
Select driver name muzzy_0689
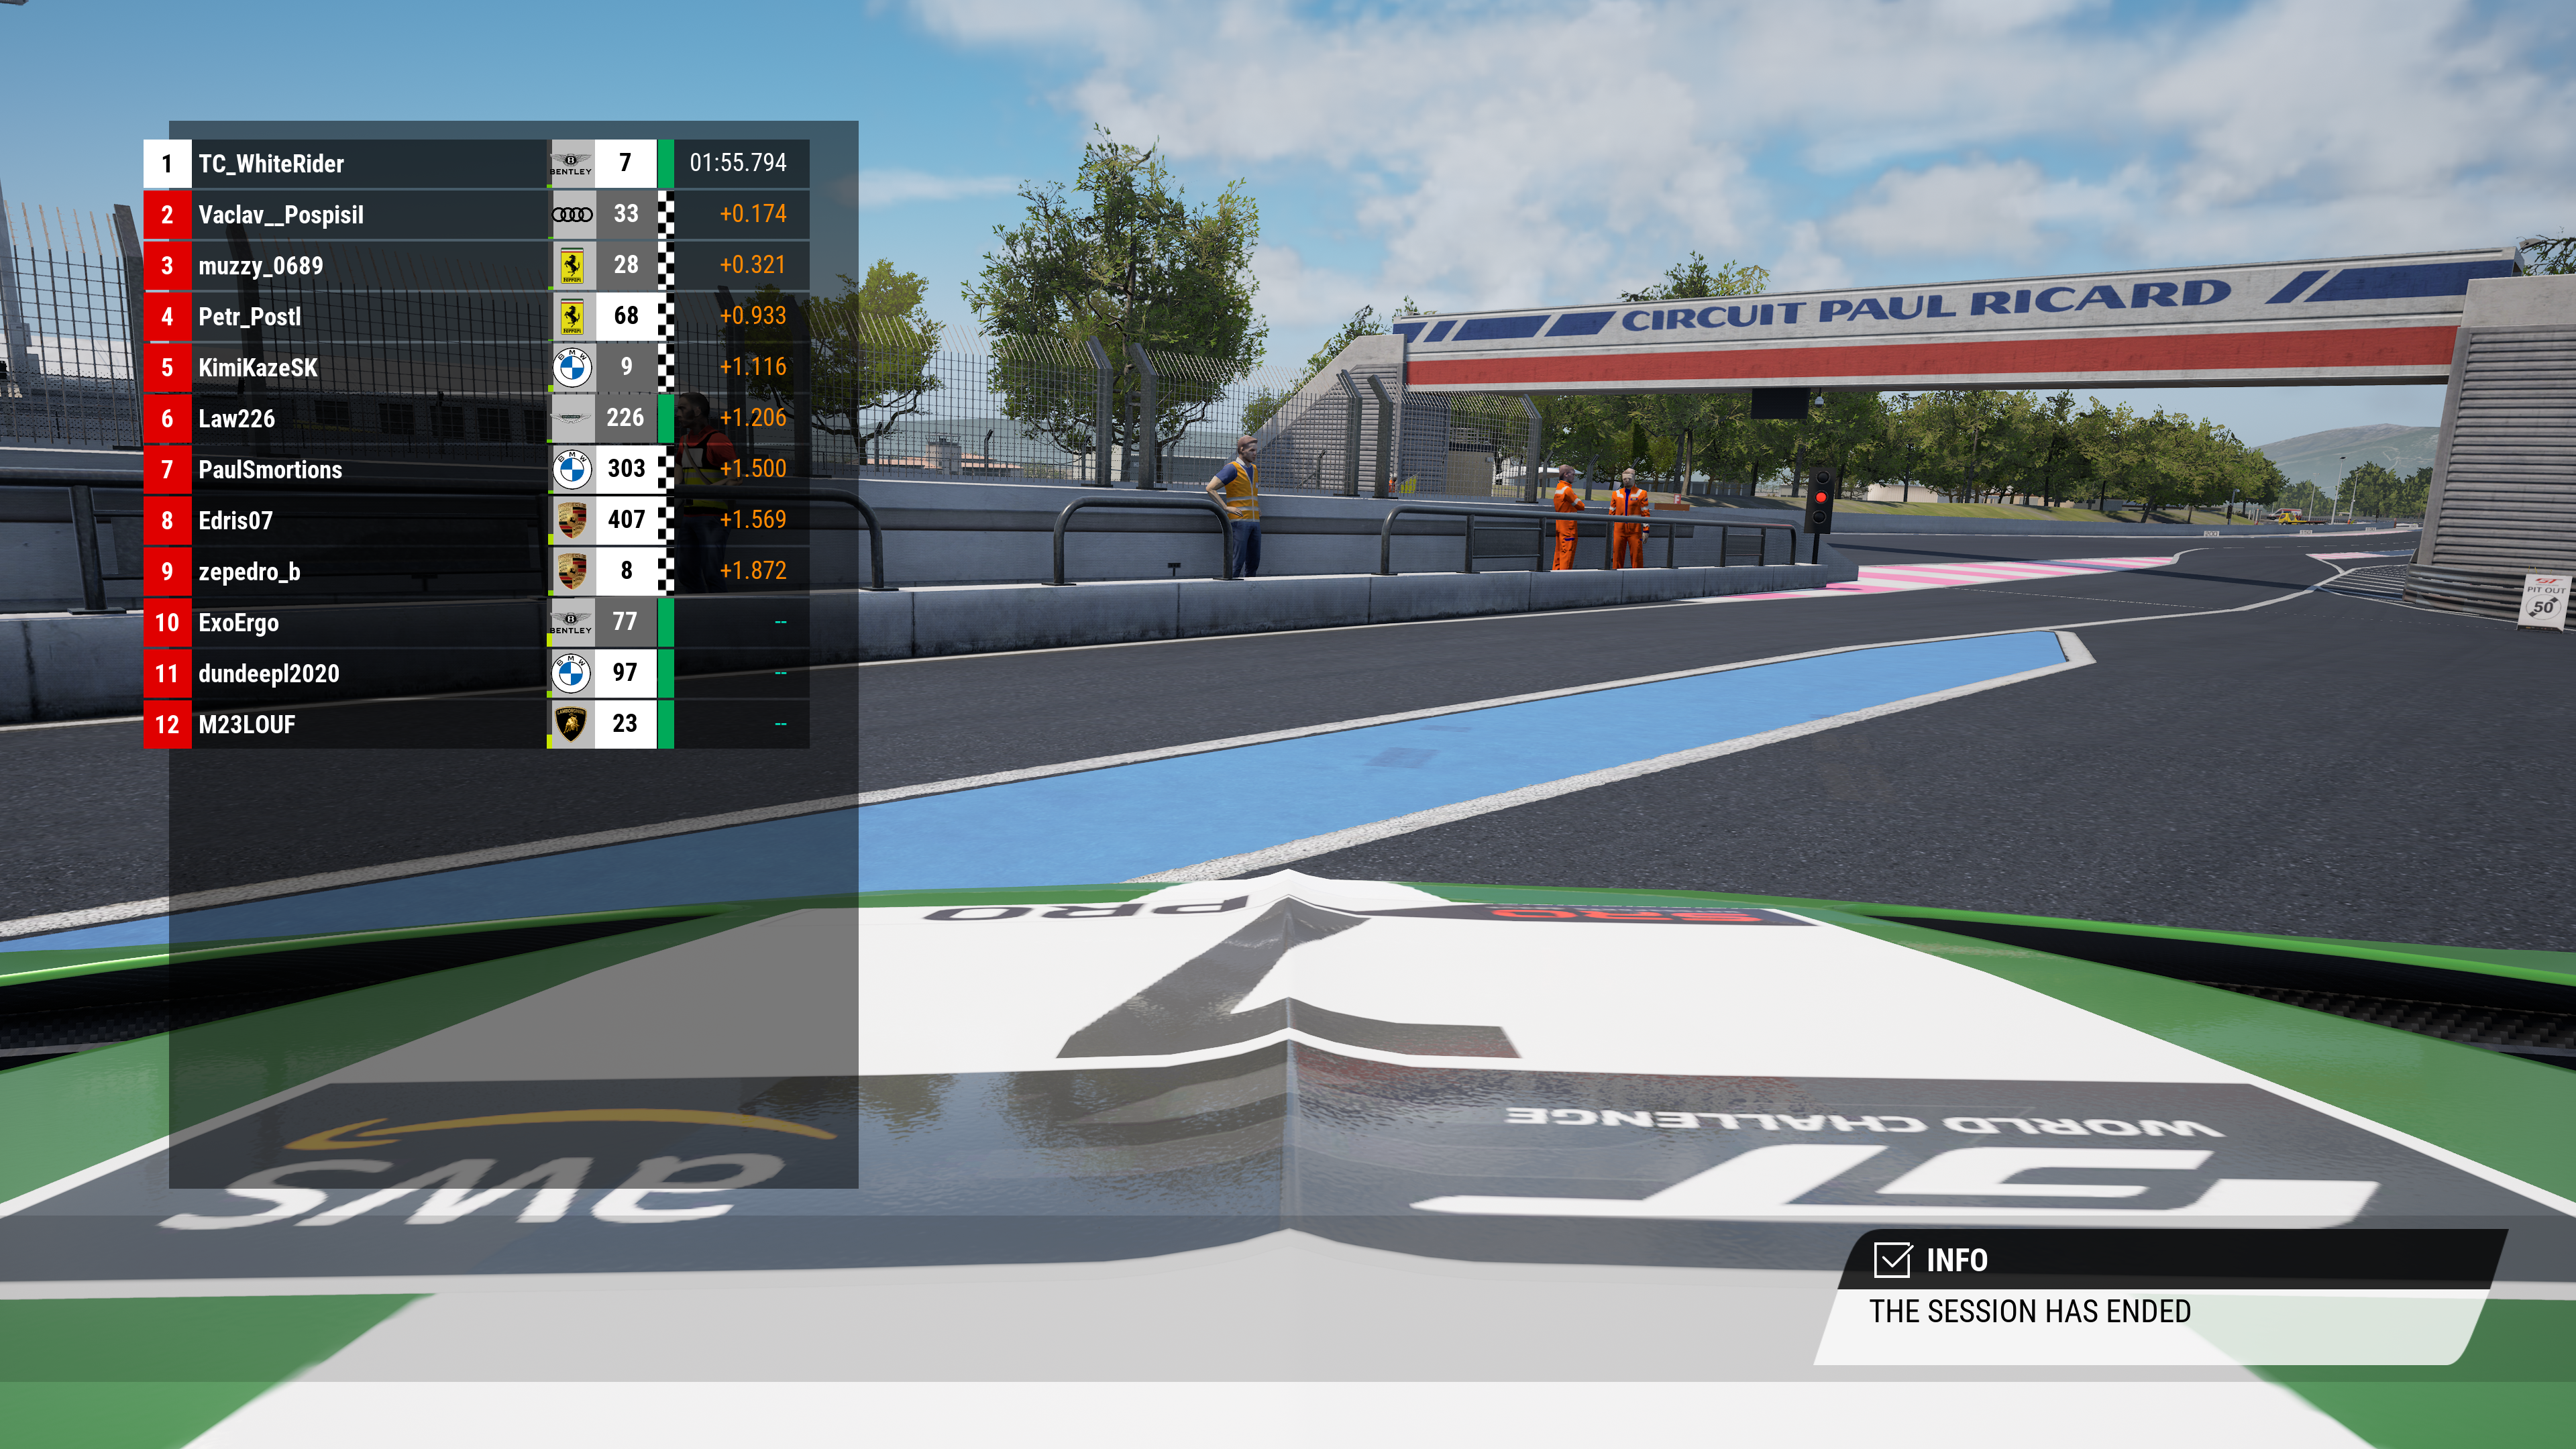261,266
